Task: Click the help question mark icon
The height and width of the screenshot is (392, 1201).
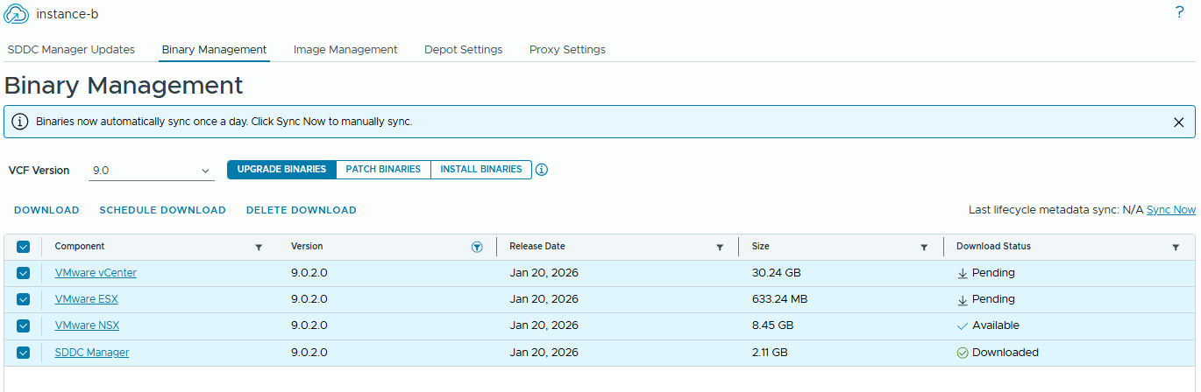Action: tap(1179, 13)
